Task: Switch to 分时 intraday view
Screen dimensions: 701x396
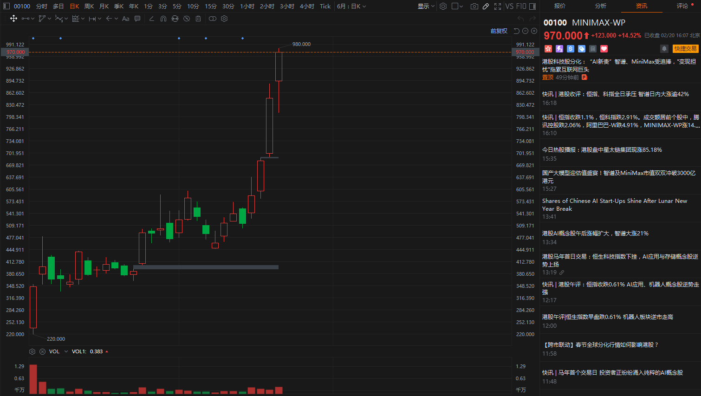Action: tap(42, 6)
